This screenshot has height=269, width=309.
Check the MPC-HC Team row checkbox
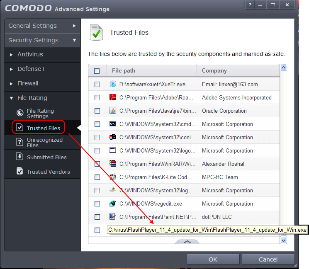97,177
